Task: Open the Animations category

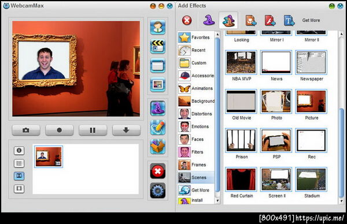Action: pyautogui.click(x=196, y=88)
